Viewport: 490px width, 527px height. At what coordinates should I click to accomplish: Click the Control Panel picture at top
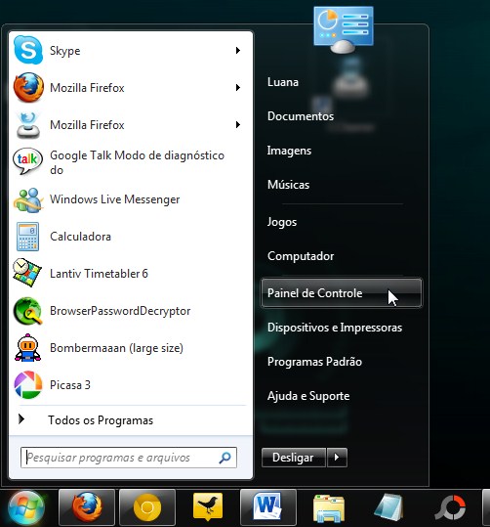(x=344, y=29)
